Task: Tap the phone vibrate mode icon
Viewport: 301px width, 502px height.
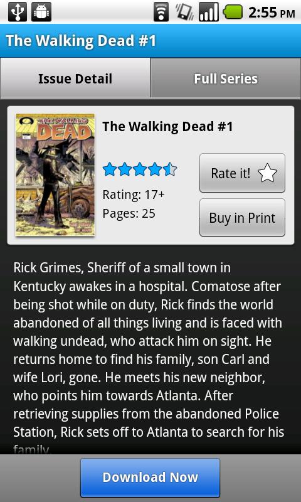Action: 184,12
